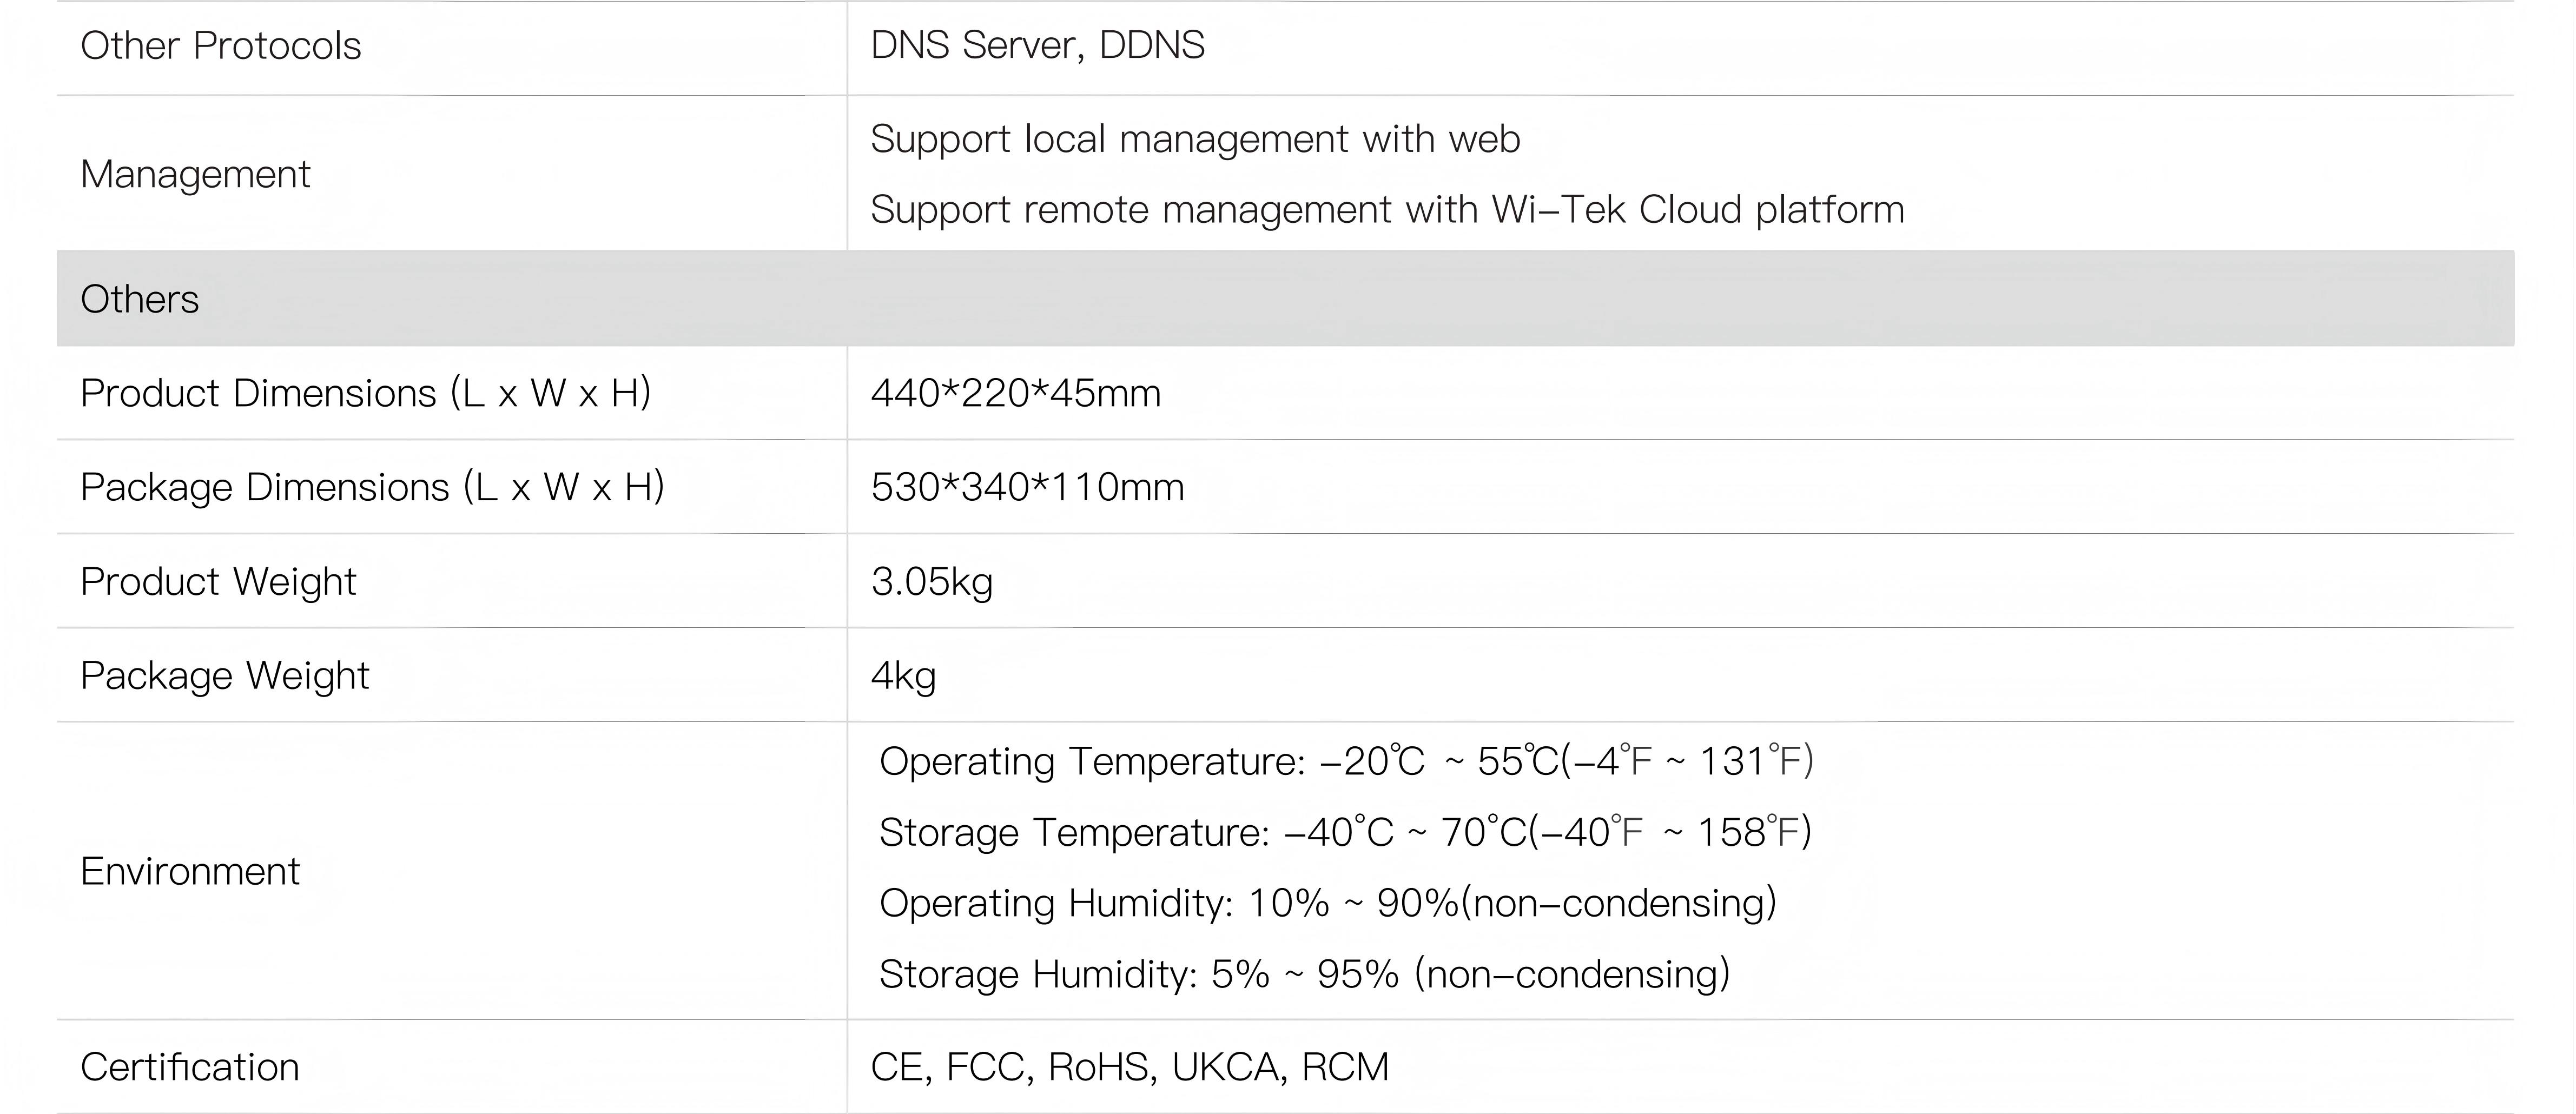Click the Storage Temperature line
The height and width of the screenshot is (1114, 2576).
coord(1344,832)
